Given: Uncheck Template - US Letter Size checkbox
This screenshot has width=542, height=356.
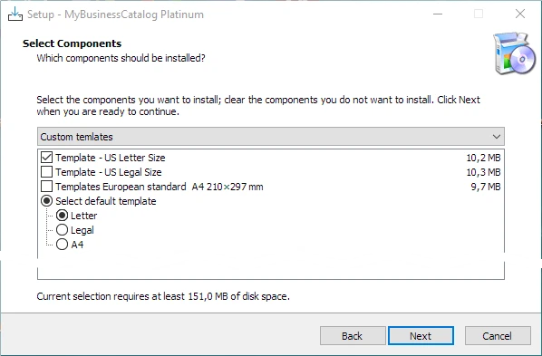Looking at the screenshot, I should (x=46, y=158).
